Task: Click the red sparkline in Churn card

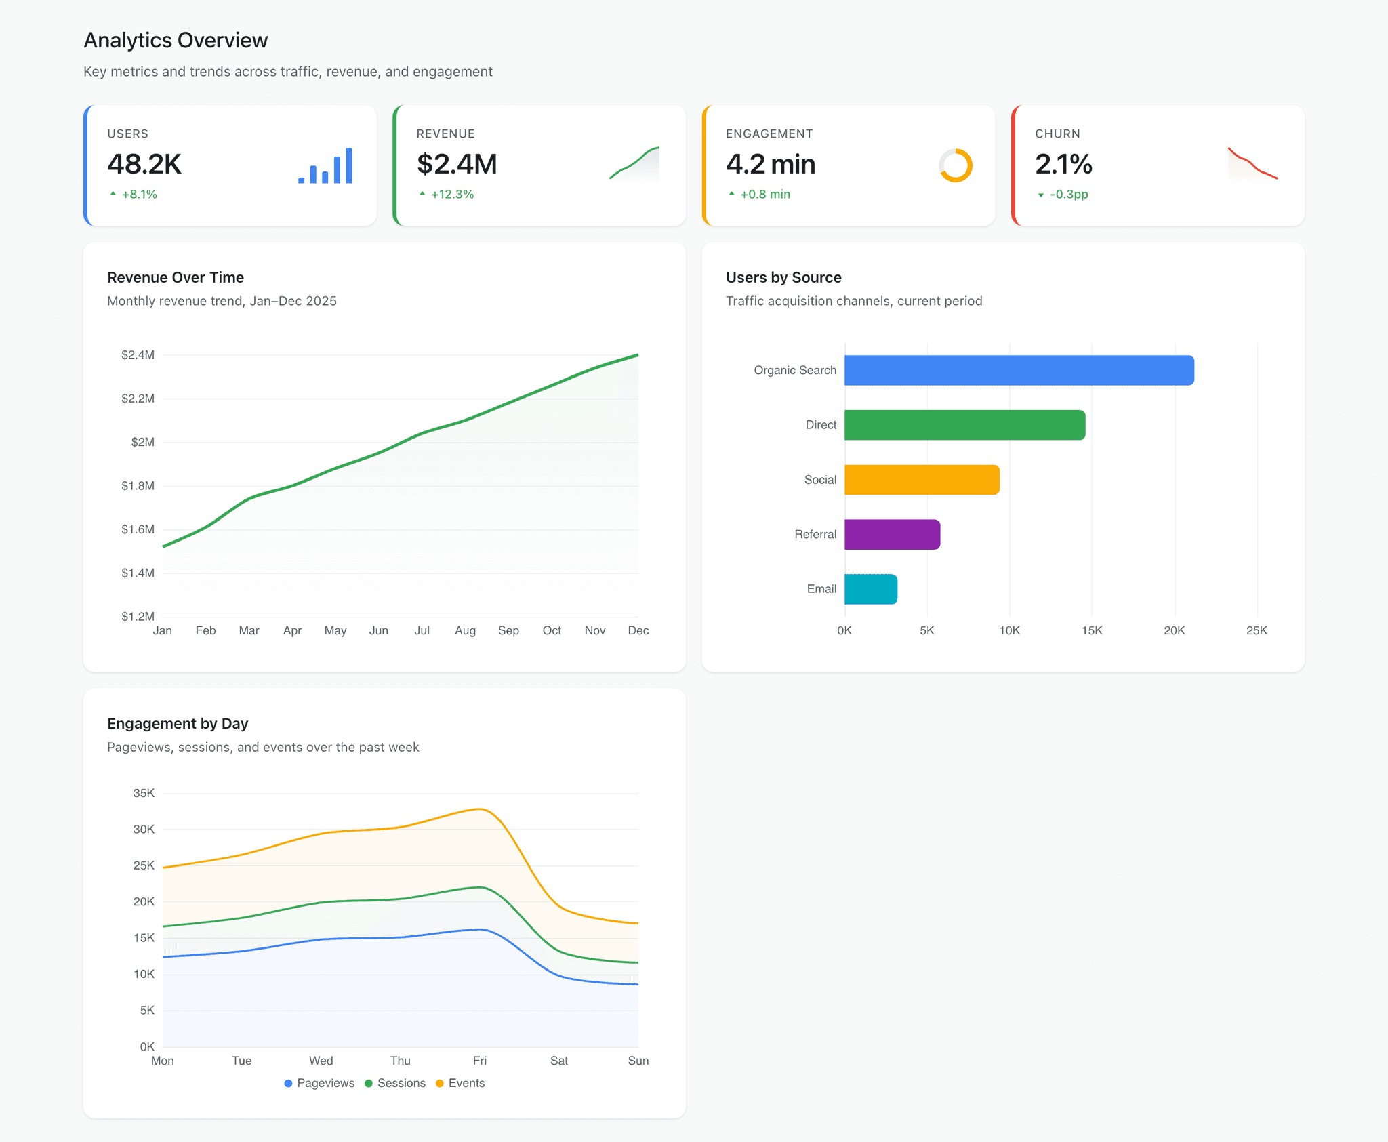Action: pyautogui.click(x=1252, y=165)
